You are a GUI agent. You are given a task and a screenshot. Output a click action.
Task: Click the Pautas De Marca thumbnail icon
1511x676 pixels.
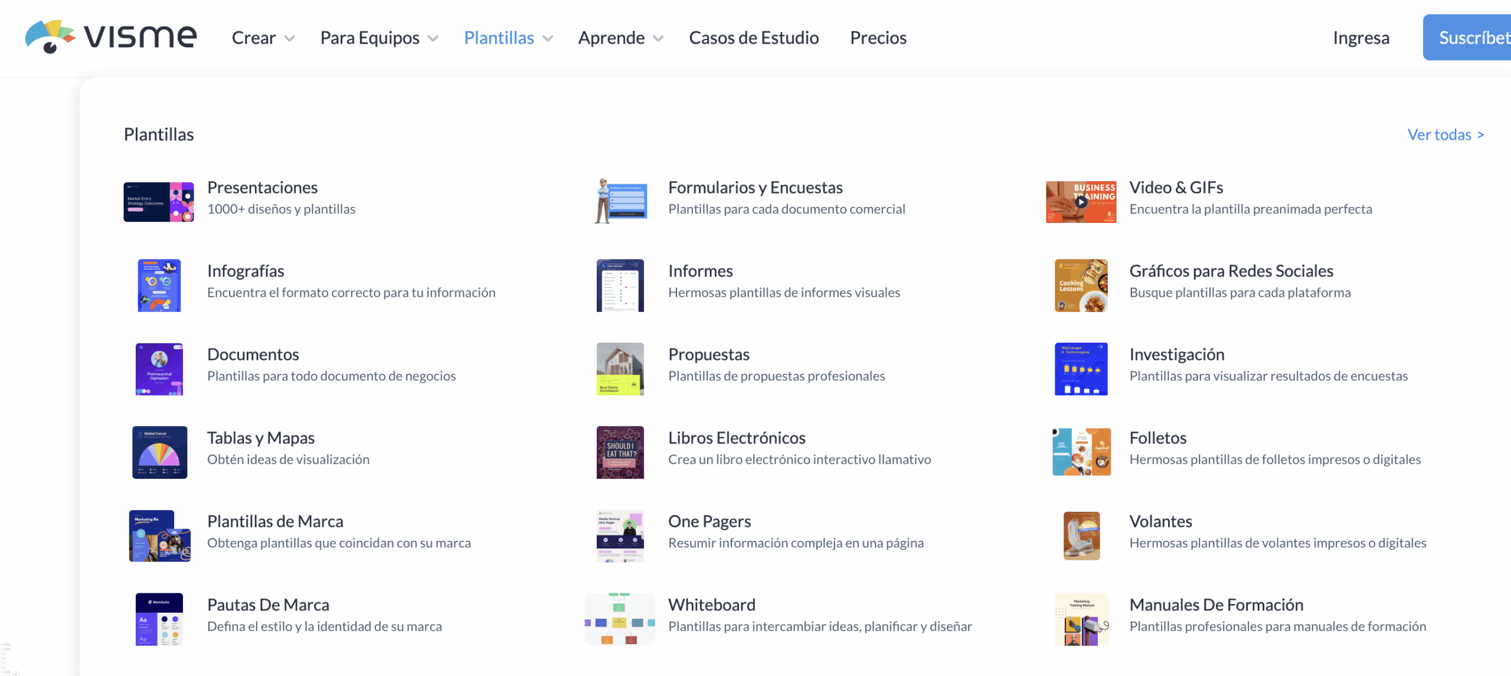(x=159, y=619)
